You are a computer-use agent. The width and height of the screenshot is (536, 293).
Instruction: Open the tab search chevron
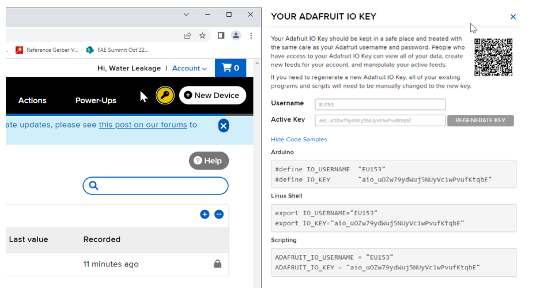click(186, 14)
